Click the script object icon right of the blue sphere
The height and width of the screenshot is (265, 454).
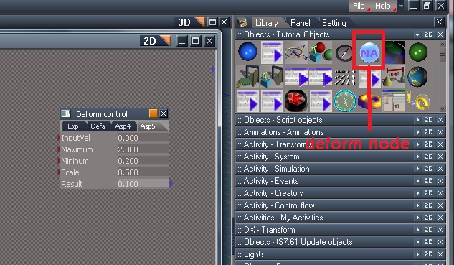(272, 52)
